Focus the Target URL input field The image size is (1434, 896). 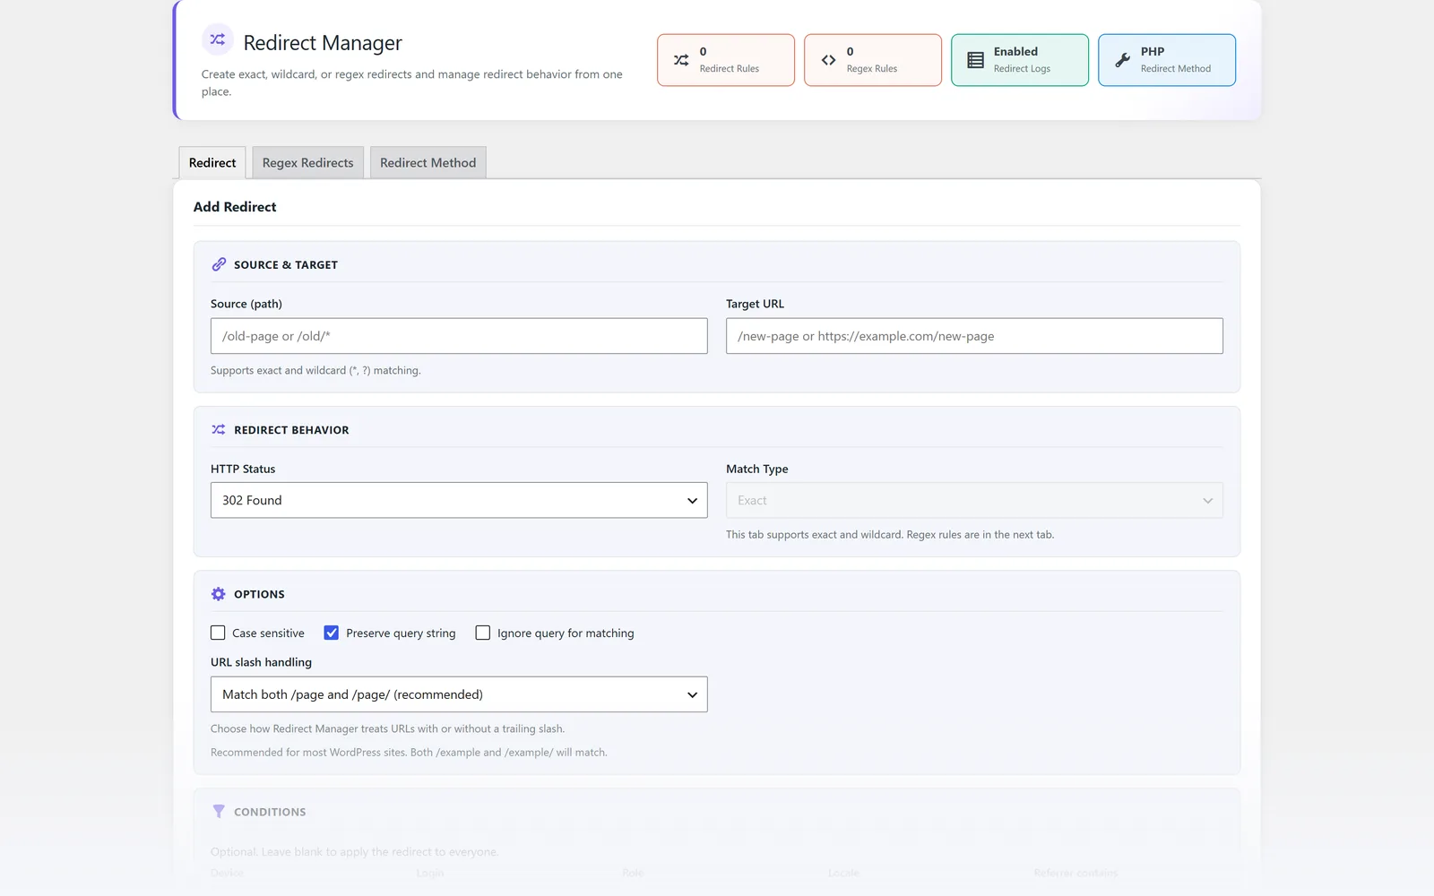pos(974,336)
